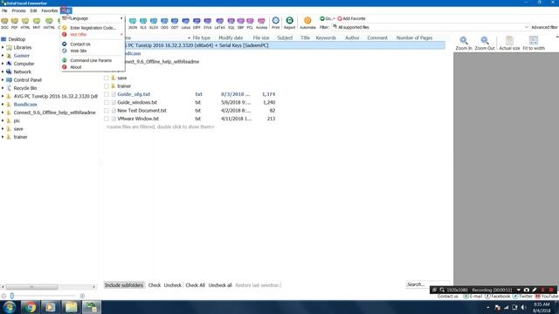
Task: Expand the Control Panel tree node
Action: tap(3, 80)
